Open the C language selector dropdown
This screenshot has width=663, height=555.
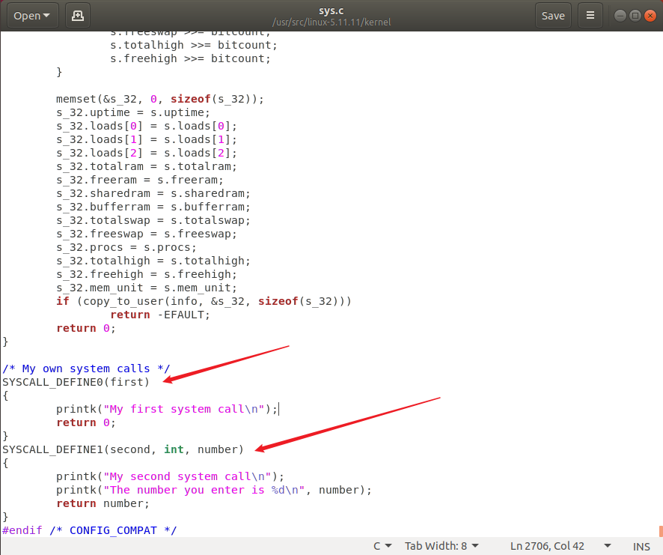tap(382, 546)
